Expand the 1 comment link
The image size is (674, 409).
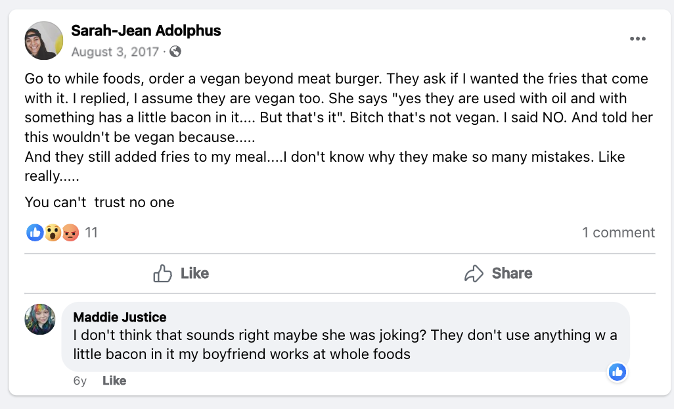click(x=619, y=232)
